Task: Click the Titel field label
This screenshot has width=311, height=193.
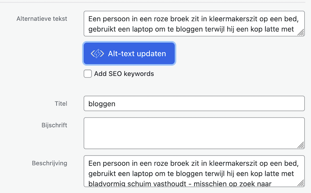Action: pos(61,104)
